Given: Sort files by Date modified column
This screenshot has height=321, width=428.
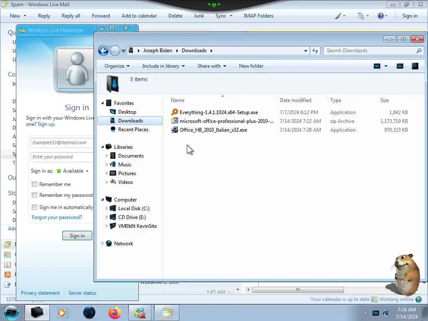Looking at the screenshot, I should 296,100.
